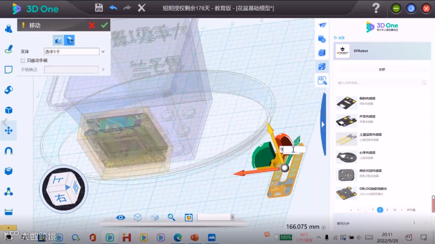Go to next page of component list
Viewport: 435px width, 244px height.
(x=402, y=210)
